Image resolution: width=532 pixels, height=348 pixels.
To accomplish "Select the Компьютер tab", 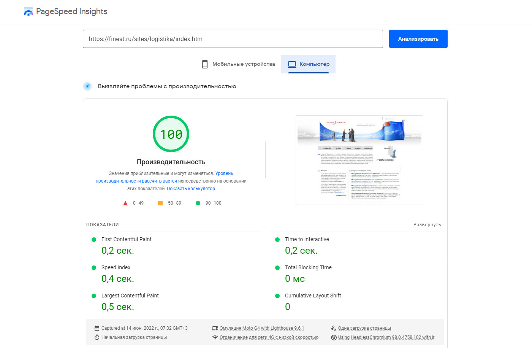I will [309, 64].
